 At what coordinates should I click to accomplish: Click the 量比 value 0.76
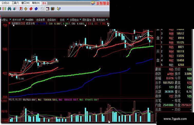pyautogui.click(x=189, y=92)
